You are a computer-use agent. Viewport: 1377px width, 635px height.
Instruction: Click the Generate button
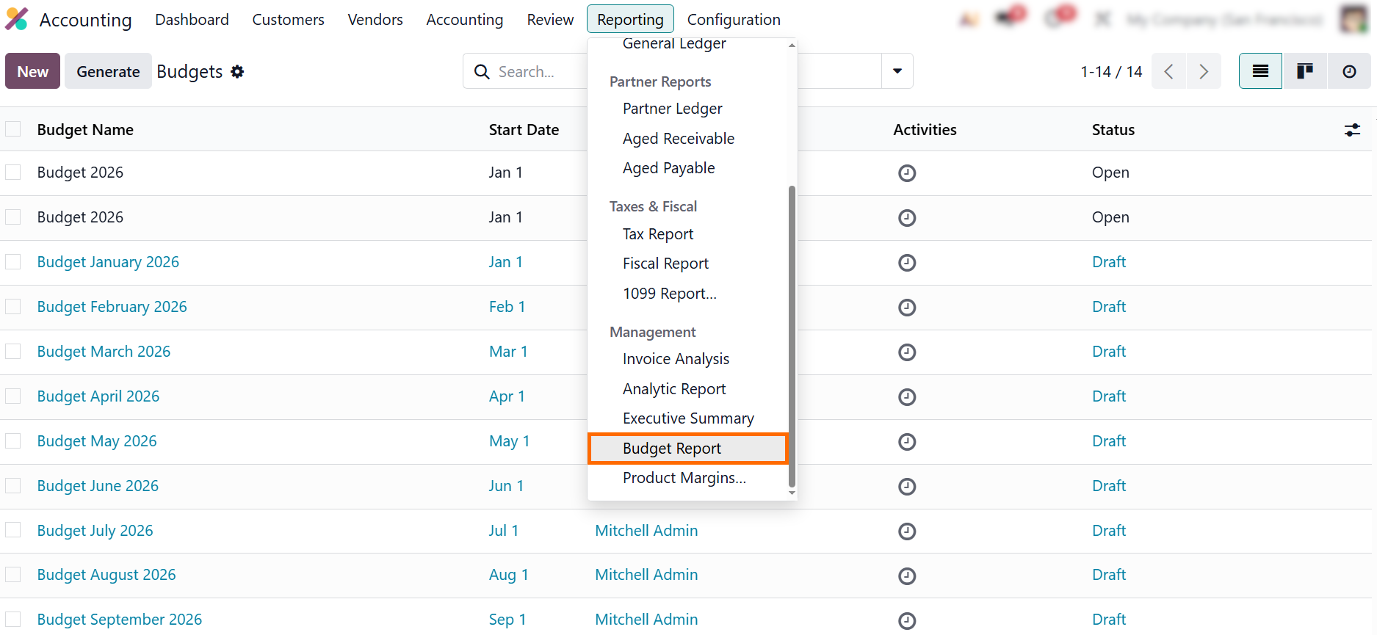coord(108,71)
